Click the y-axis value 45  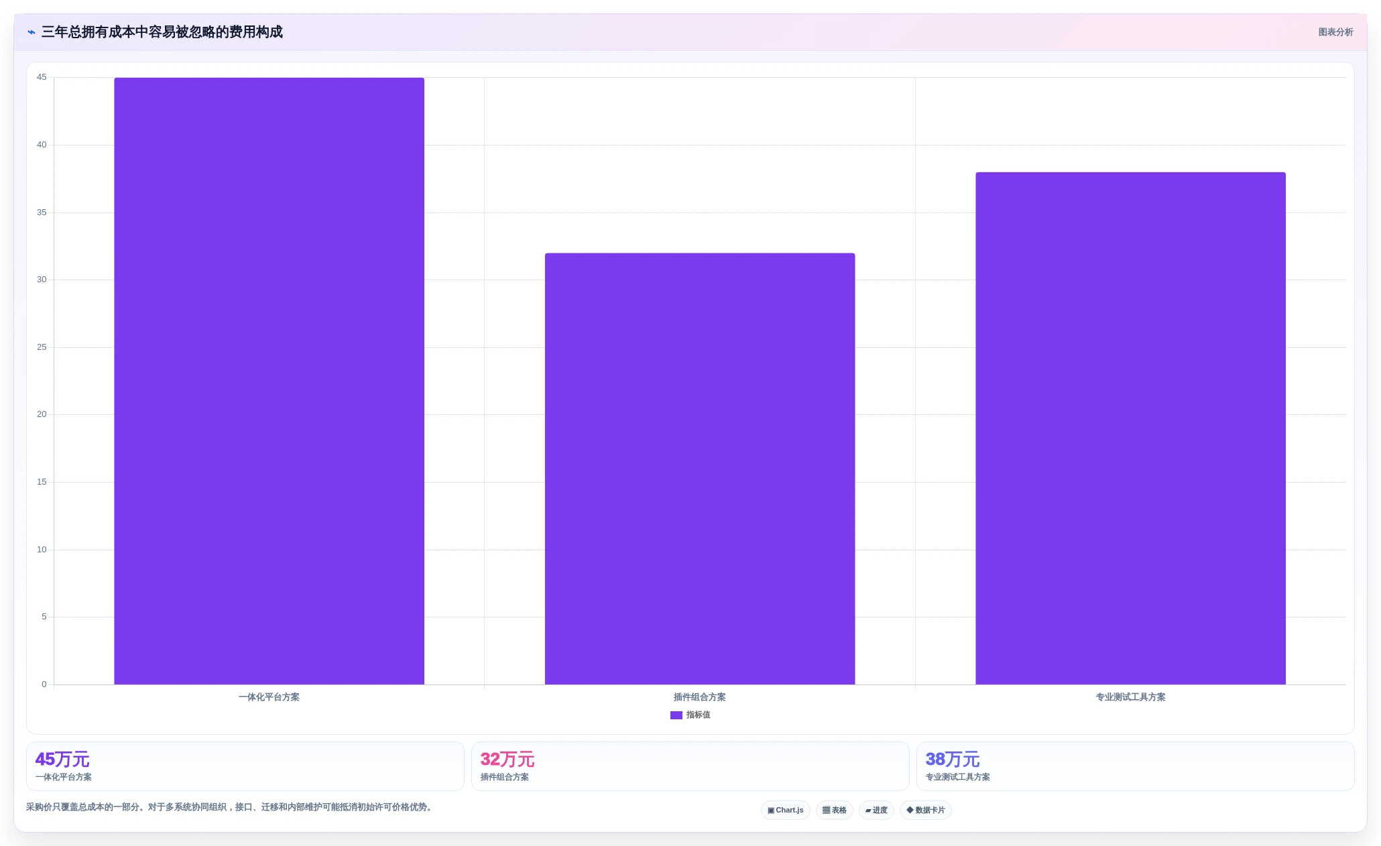[x=42, y=77]
